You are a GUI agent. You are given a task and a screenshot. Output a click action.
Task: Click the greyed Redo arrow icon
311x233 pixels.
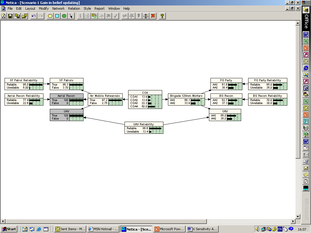click(41, 16)
